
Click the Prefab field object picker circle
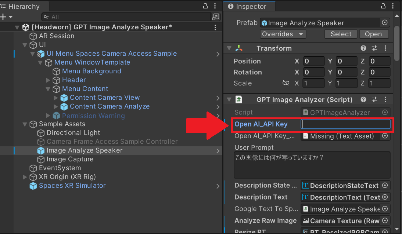[x=385, y=23]
